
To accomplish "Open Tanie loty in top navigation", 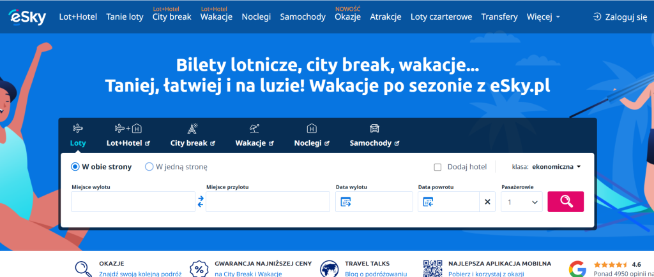I will point(125,17).
